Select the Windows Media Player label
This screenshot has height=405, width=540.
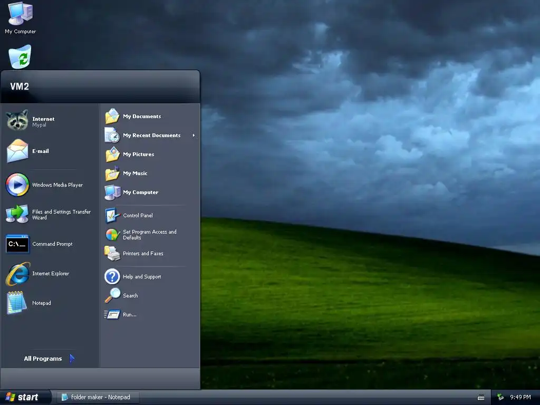coord(57,185)
